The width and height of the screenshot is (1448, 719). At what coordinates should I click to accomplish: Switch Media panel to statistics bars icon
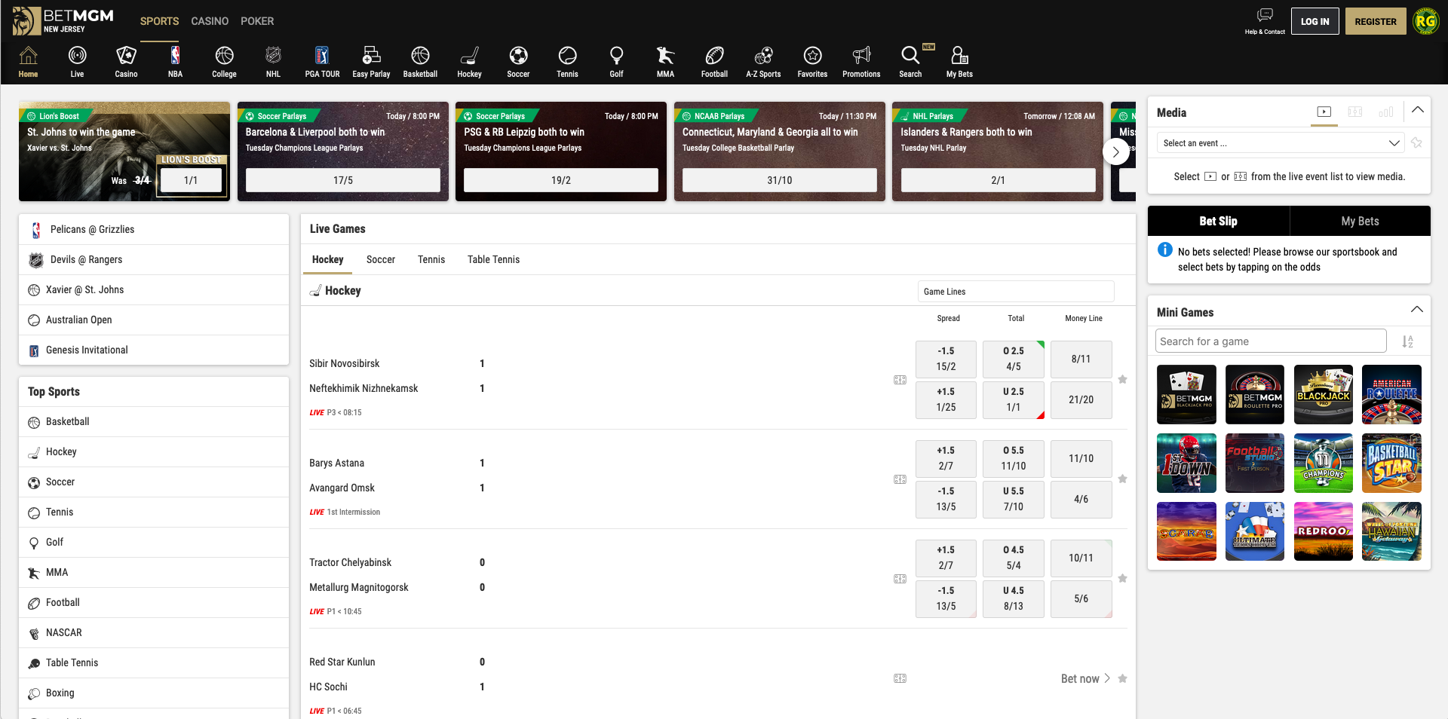coord(1386,112)
